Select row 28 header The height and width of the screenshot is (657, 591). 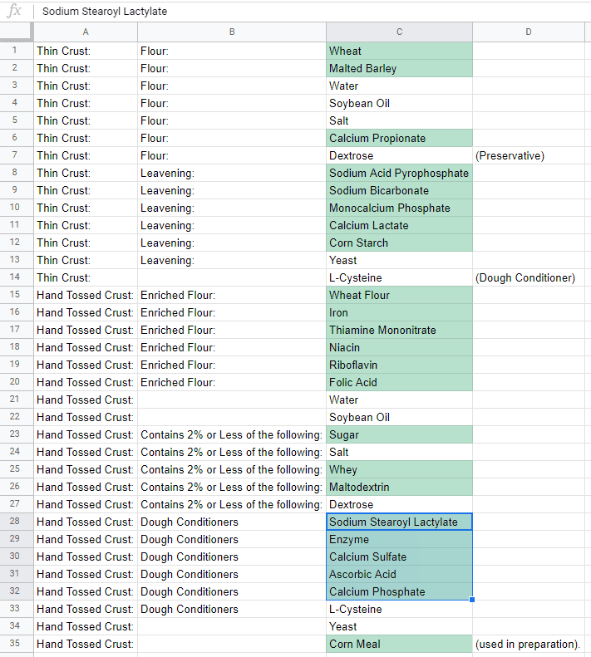click(x=16, y=522)
